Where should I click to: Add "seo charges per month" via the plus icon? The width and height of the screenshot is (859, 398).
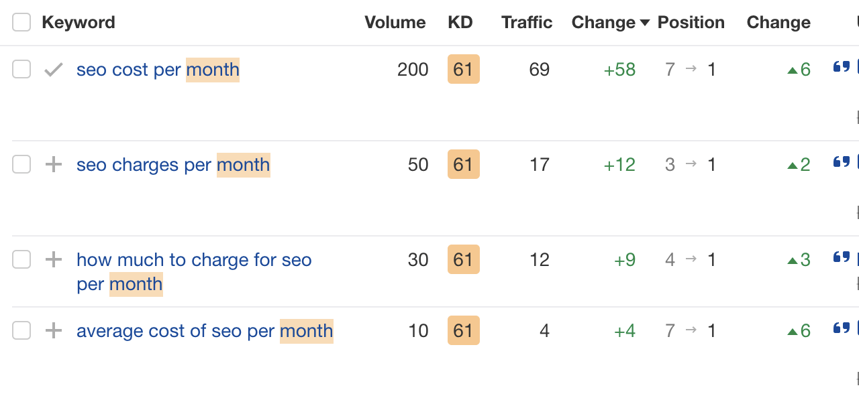coord(53,164)
